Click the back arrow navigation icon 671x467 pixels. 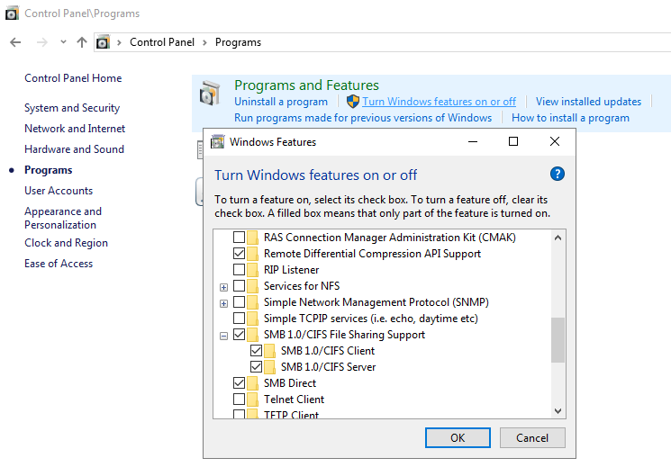pyautogui.click(x=15, y=42)
